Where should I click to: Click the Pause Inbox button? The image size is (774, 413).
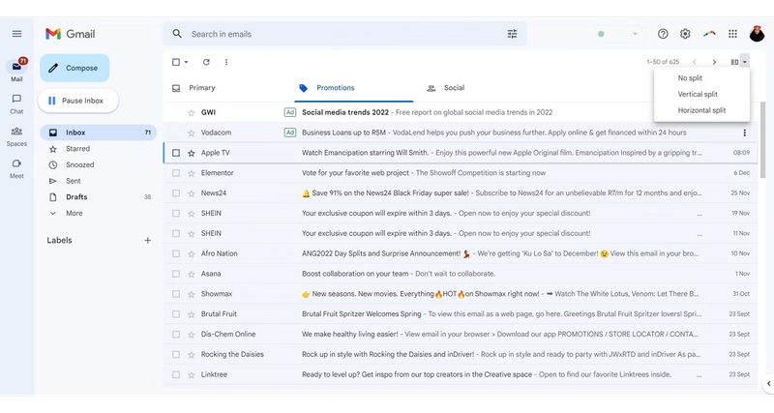[x=78, y=101]
